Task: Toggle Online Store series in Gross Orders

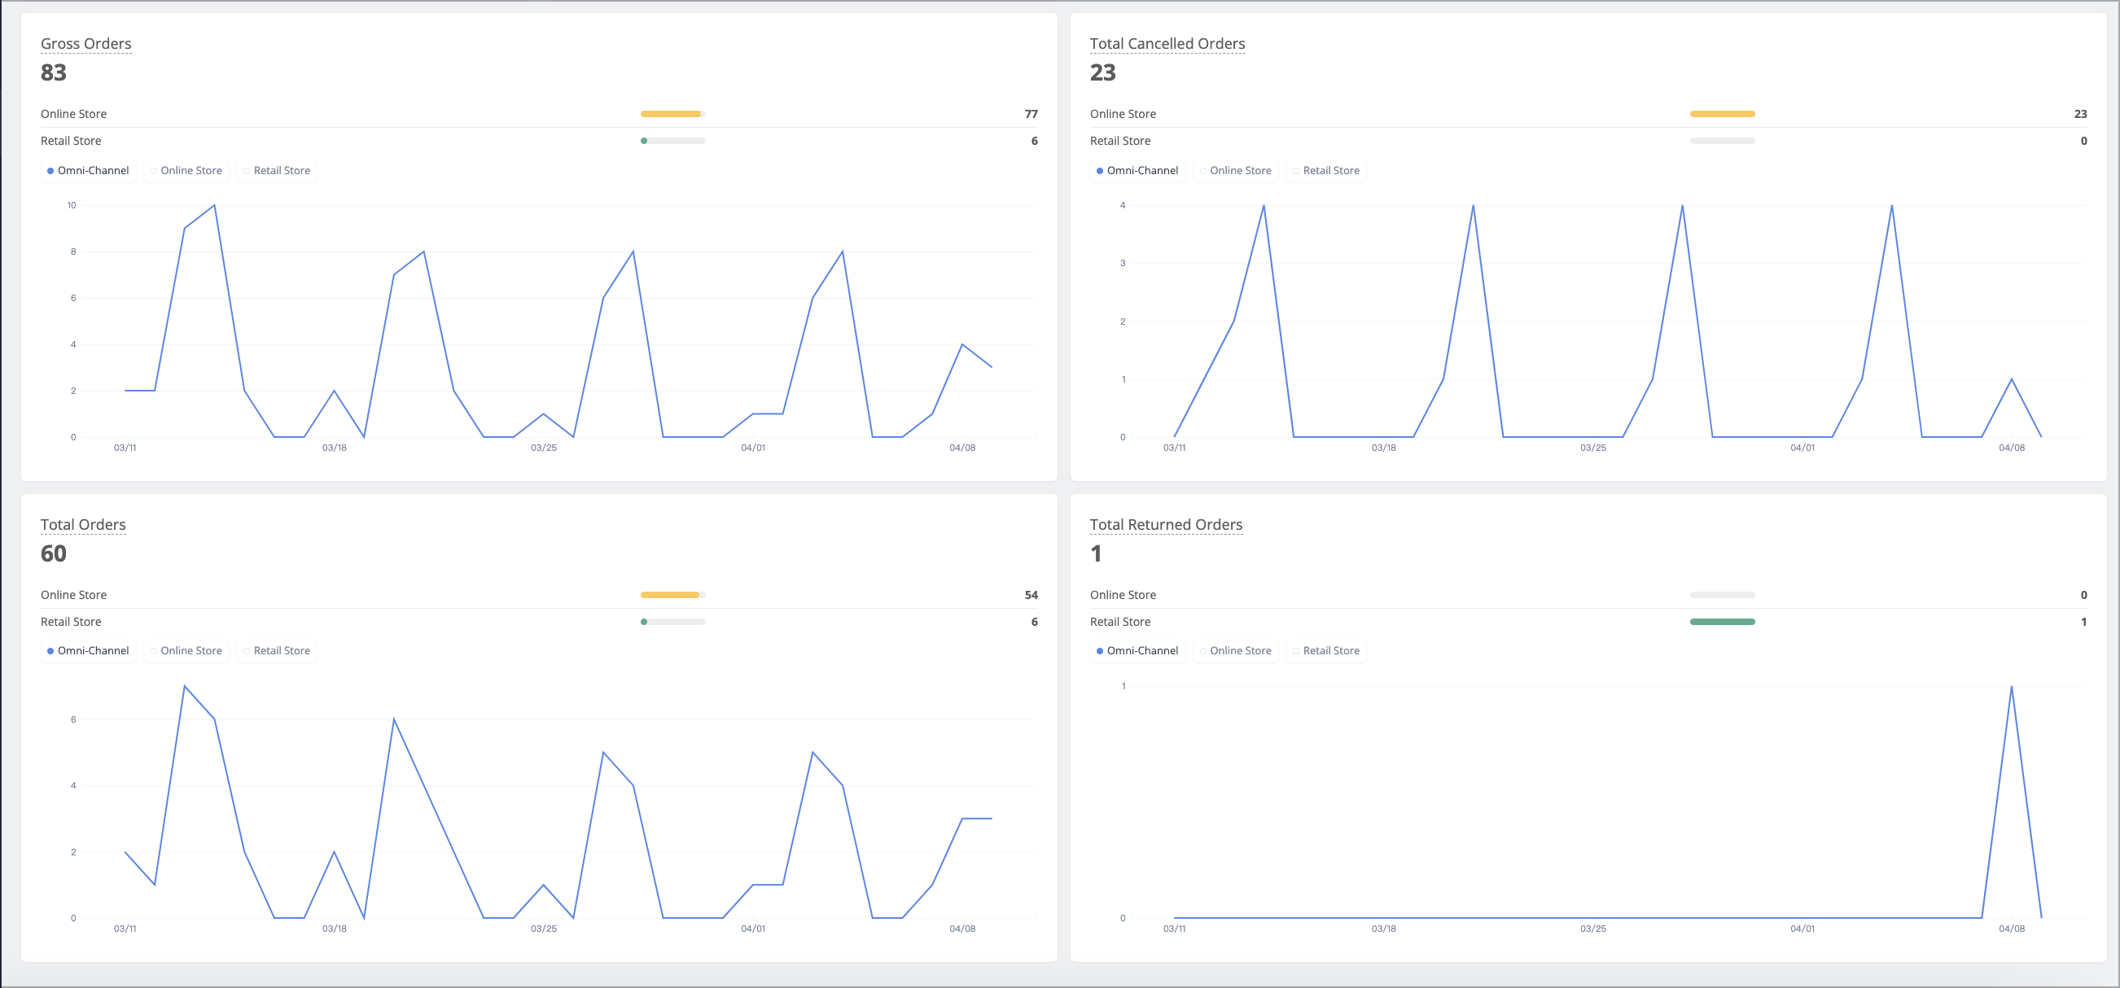Action: (x=186, y=170)
